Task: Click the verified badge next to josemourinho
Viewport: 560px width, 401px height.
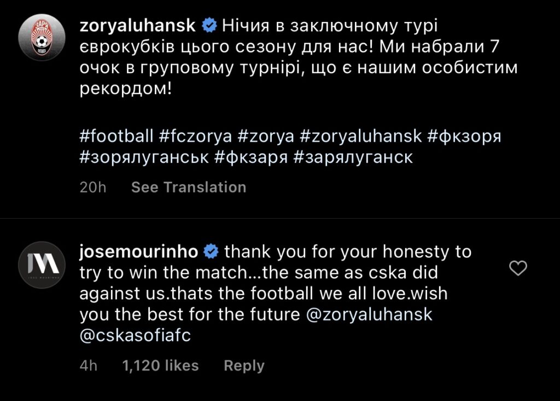Action: coord(211,252)
